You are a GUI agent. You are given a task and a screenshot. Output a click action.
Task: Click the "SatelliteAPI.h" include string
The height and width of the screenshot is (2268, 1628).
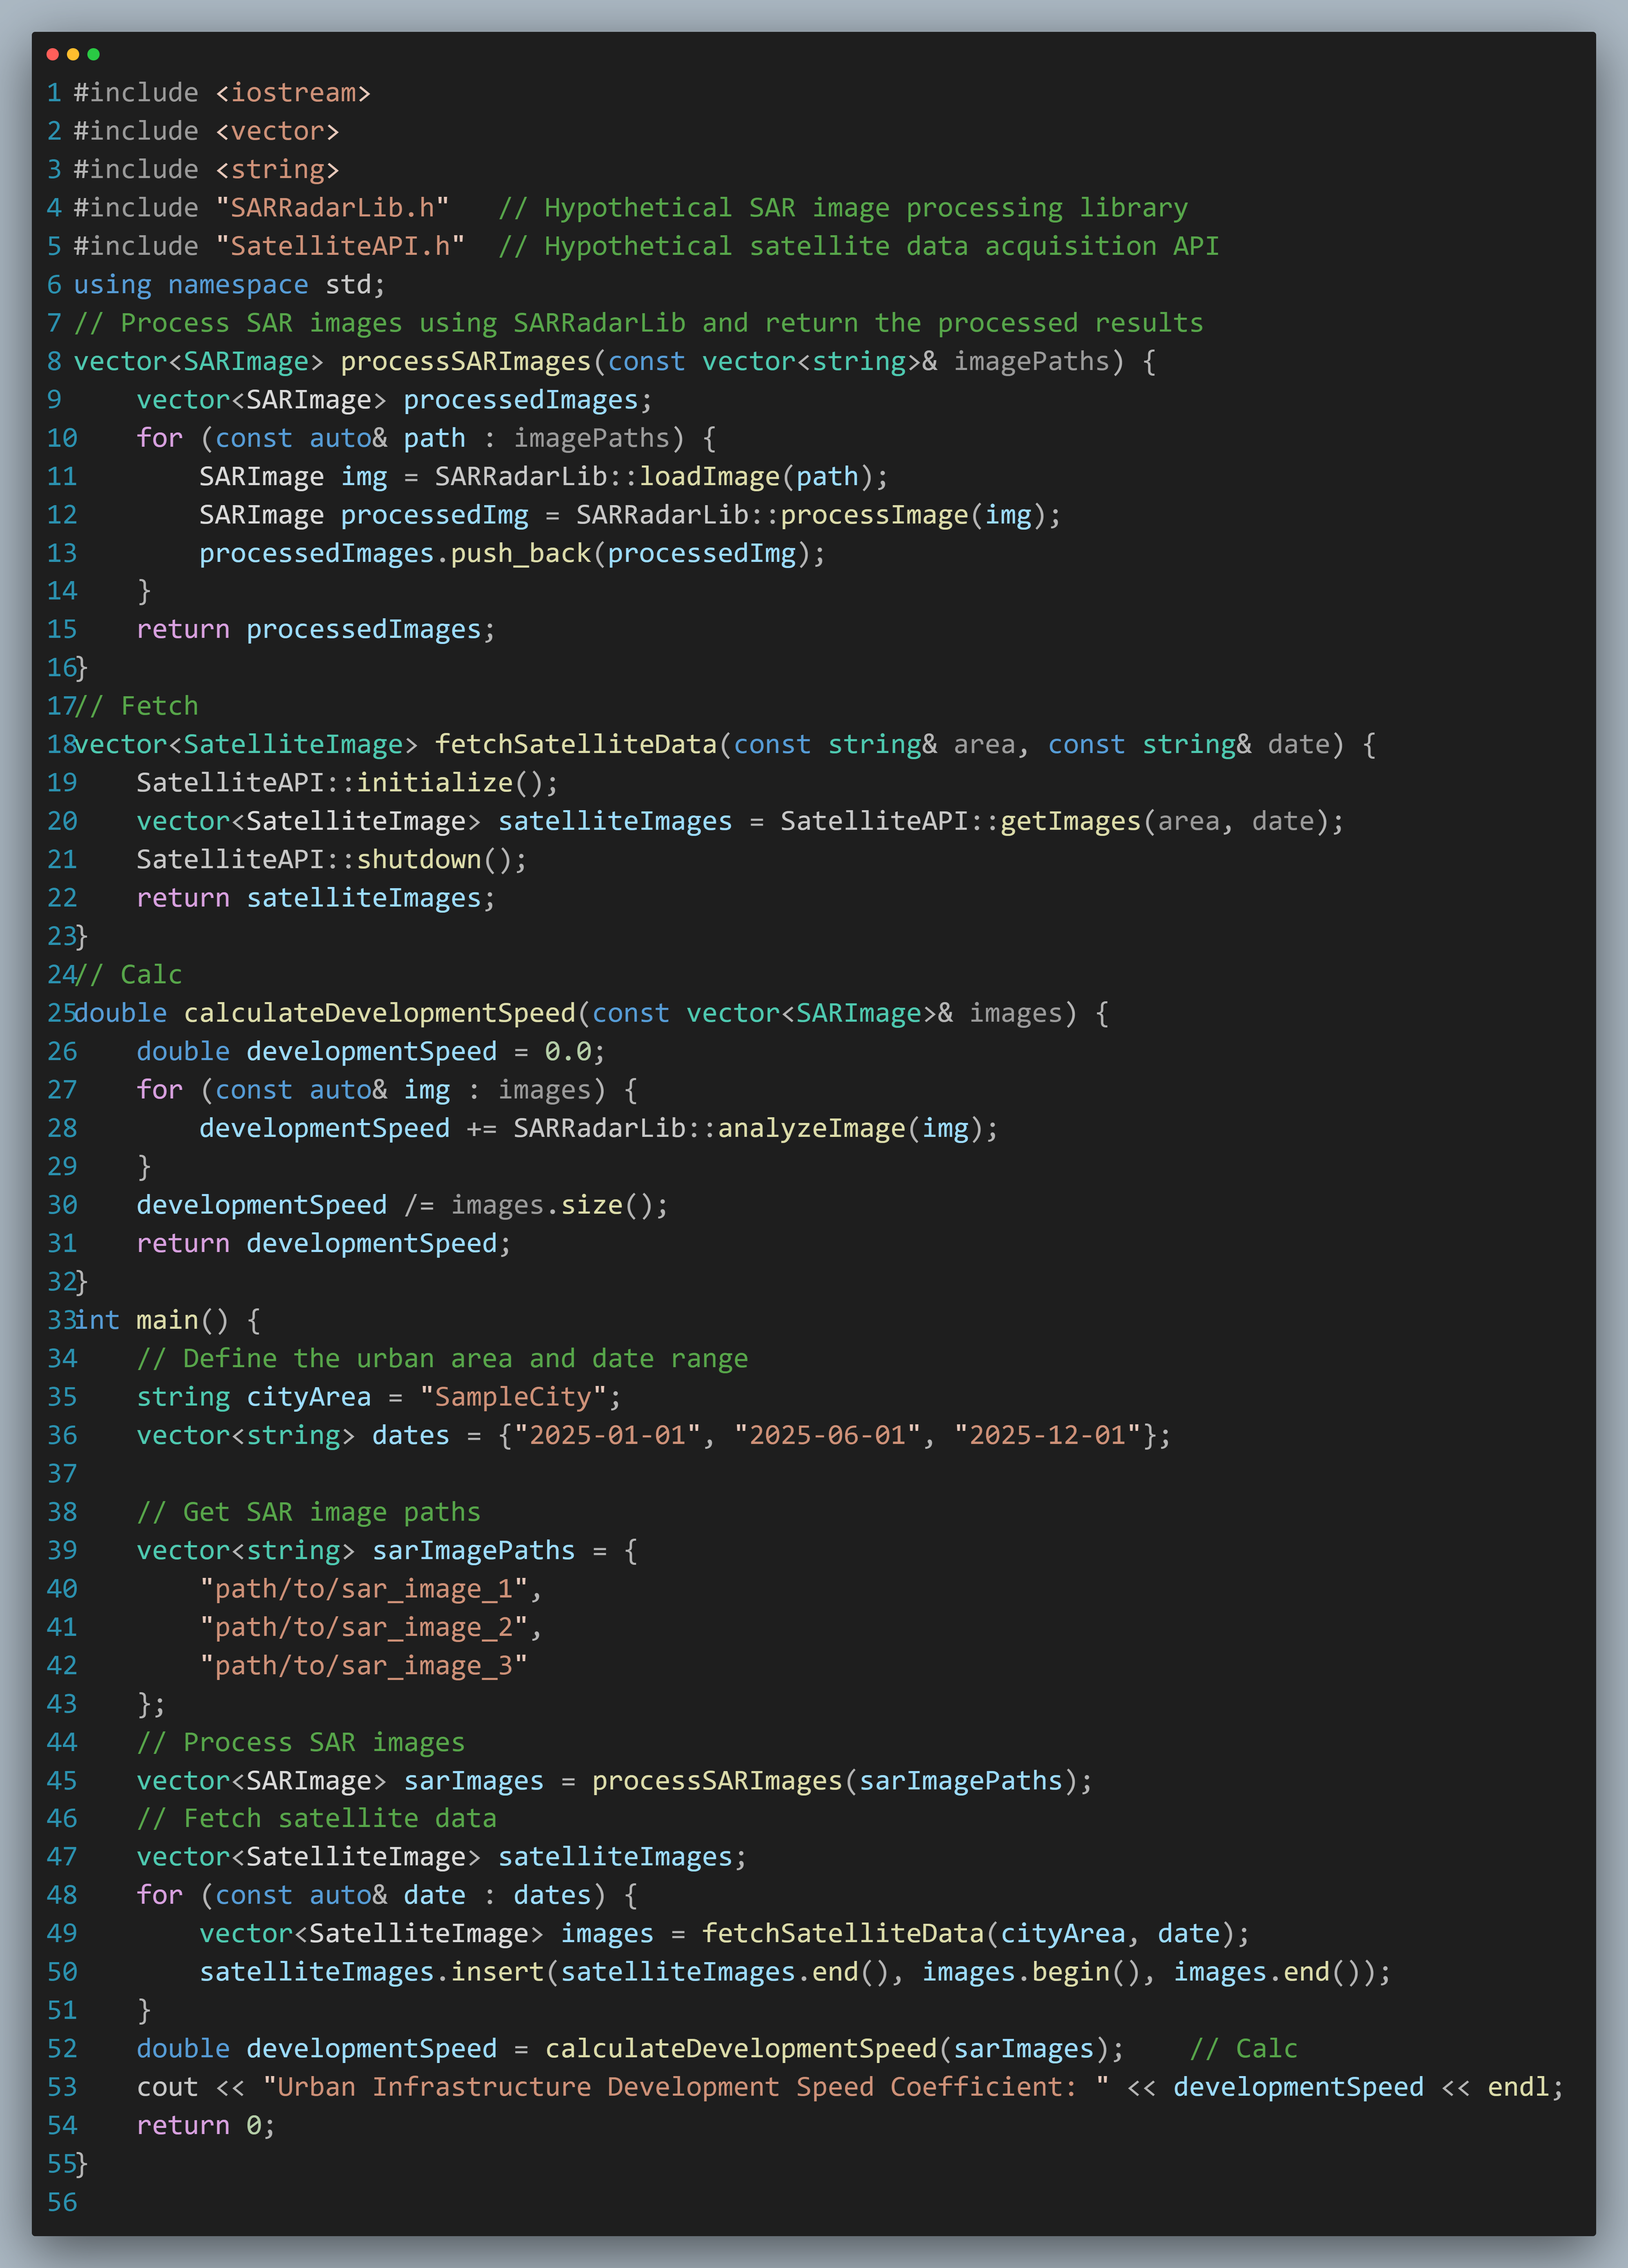pyautogui.click(x=340, y=246)
